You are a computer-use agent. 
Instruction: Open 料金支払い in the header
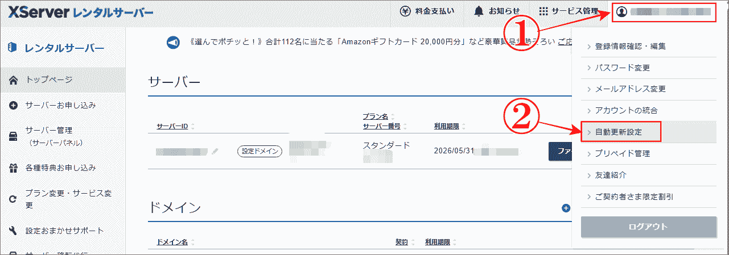[x=426, y=11]
